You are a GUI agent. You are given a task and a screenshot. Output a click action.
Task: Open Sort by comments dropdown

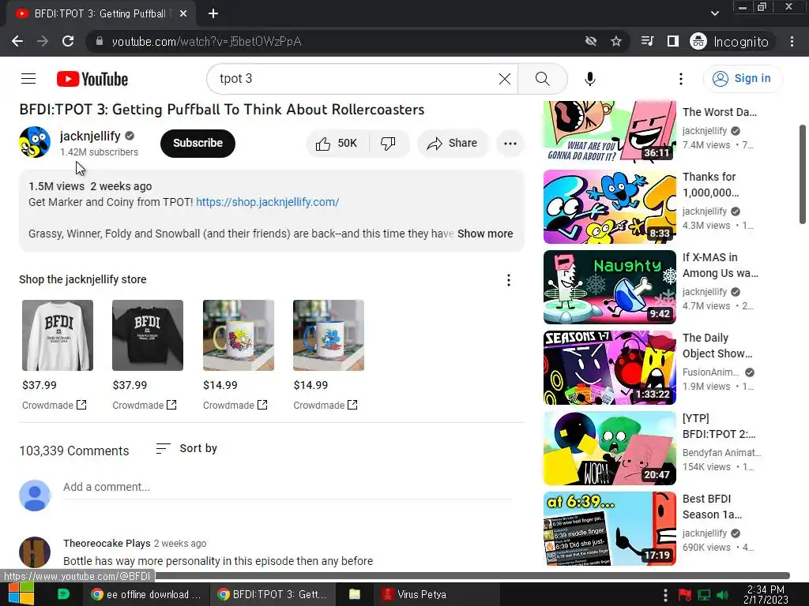click(x=186, y=448)
